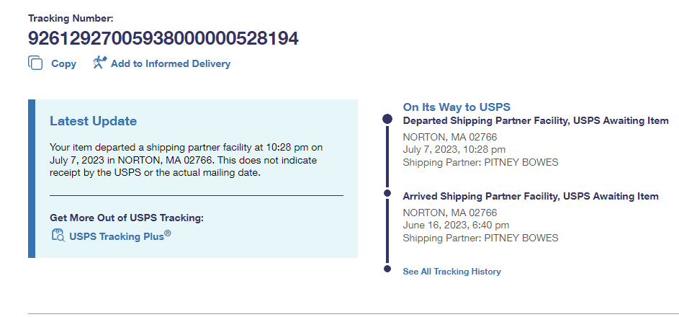
Task: Click the July 7, 2023, 10:28 pm timestamp
Action: 454,149
